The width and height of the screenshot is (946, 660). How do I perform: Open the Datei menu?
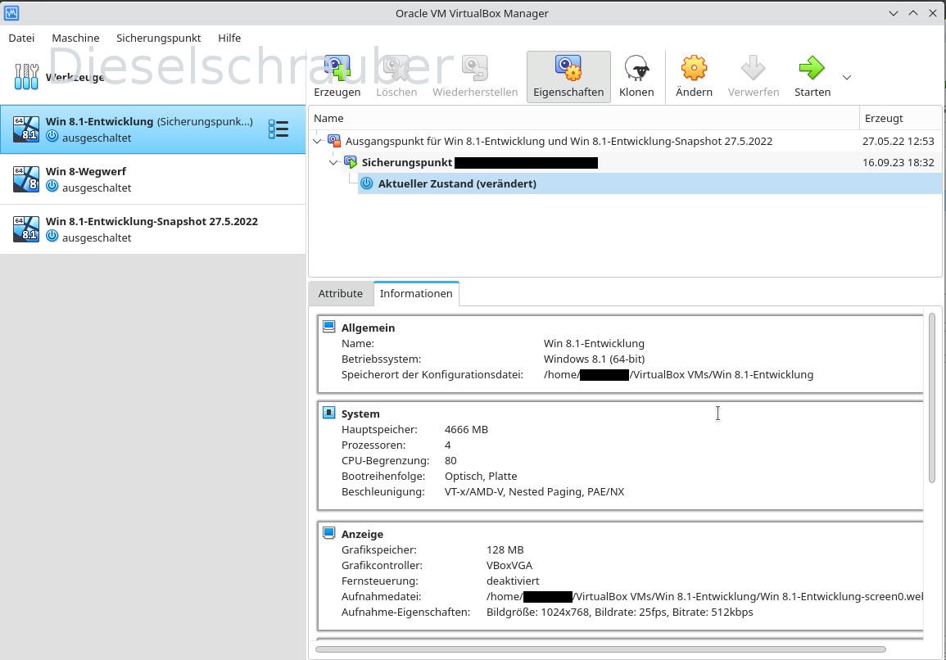point(22,38)
